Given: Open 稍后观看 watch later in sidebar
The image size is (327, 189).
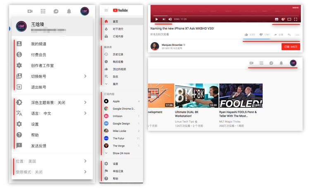Looking at the screenshot, I should [122, 61].
